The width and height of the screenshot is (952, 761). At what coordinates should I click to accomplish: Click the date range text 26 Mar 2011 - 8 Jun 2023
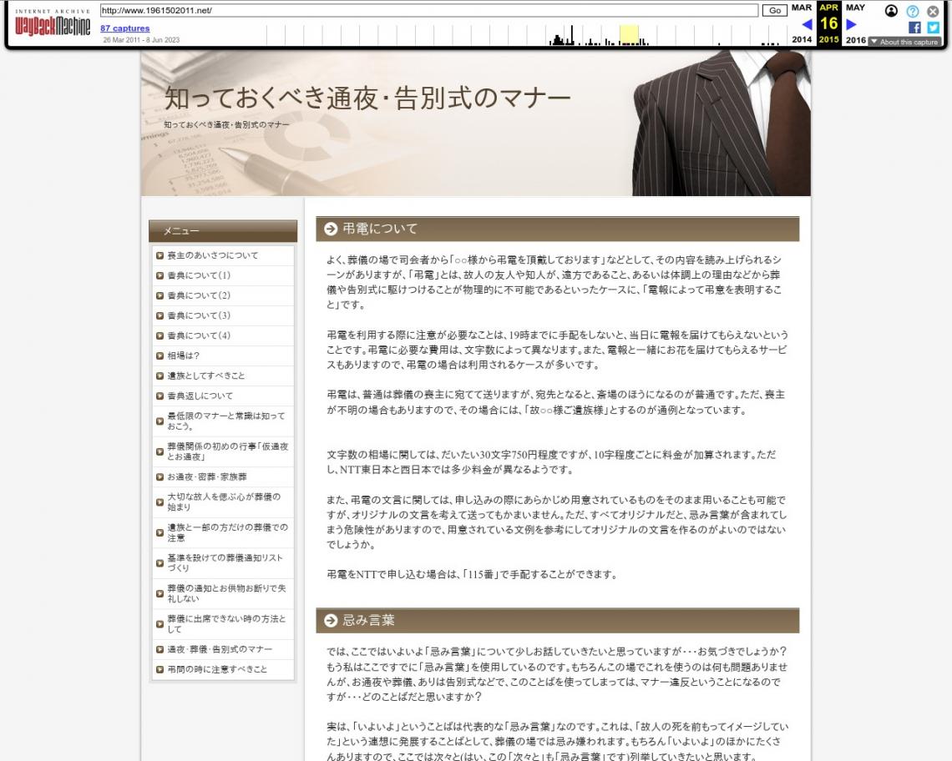(x=141, y=40)
